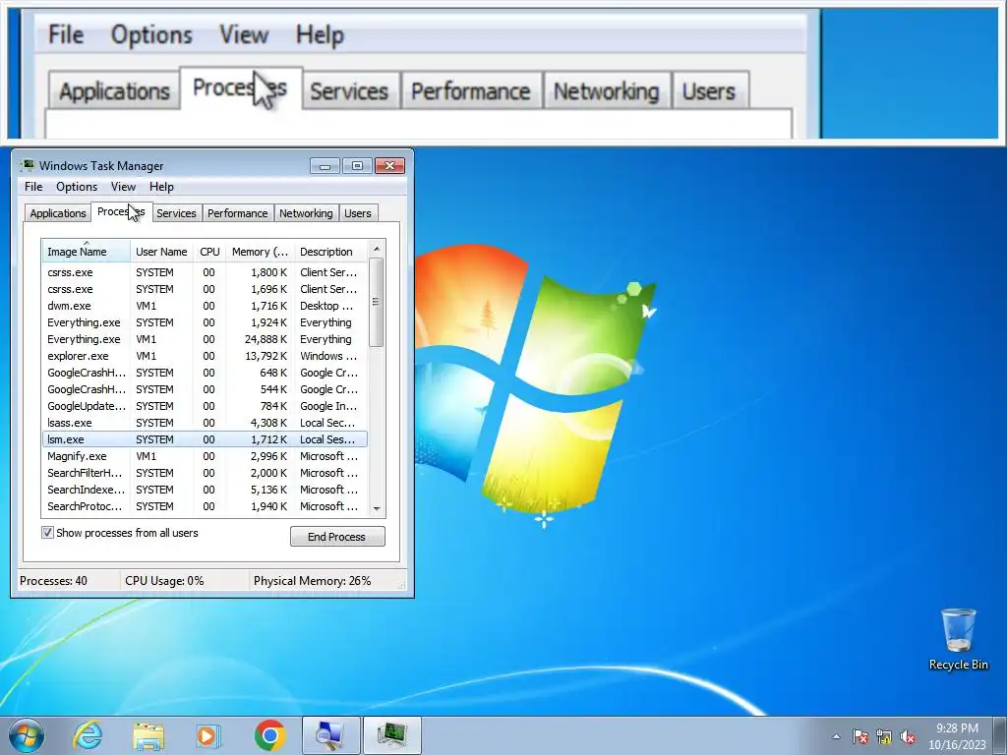Open the Recycle Bin desktop icon
Viewport: 1007px width, 755px height.
click(x=958, y=639)
